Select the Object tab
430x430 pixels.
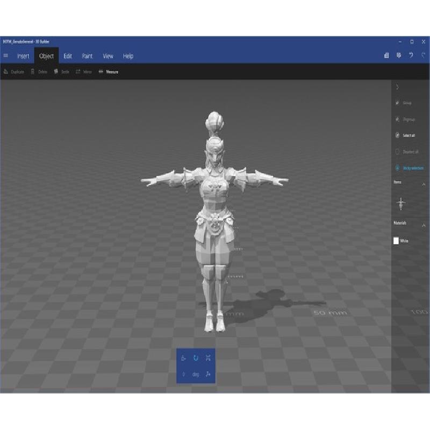point(46,56)
